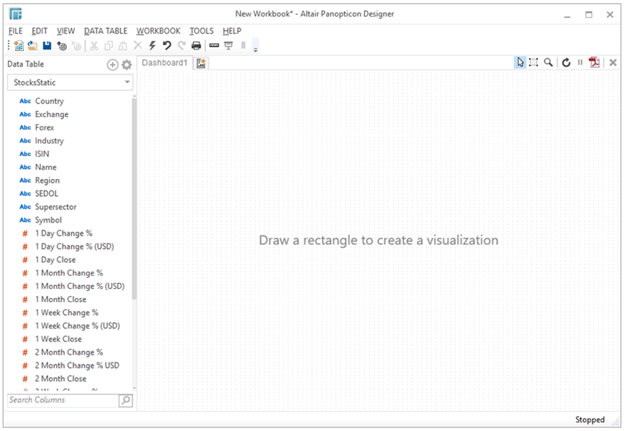Create a new workbook
624x431 pixels.
click(x=19, y=45)
